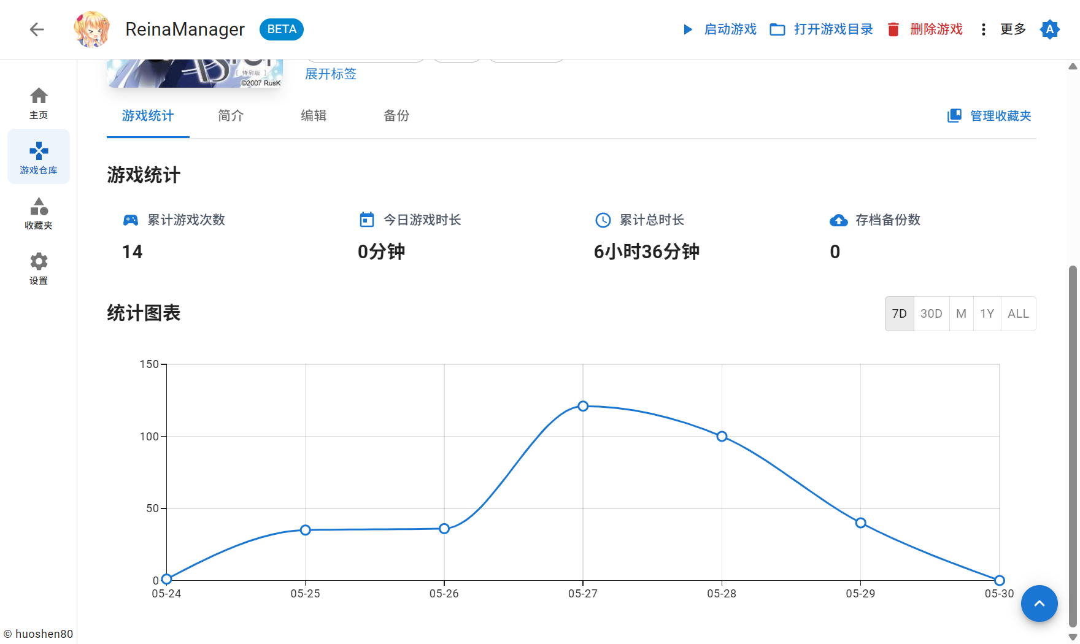Expand tags via 展开标签
Viewport: 1080px width, 644px height.
(331, 74)
